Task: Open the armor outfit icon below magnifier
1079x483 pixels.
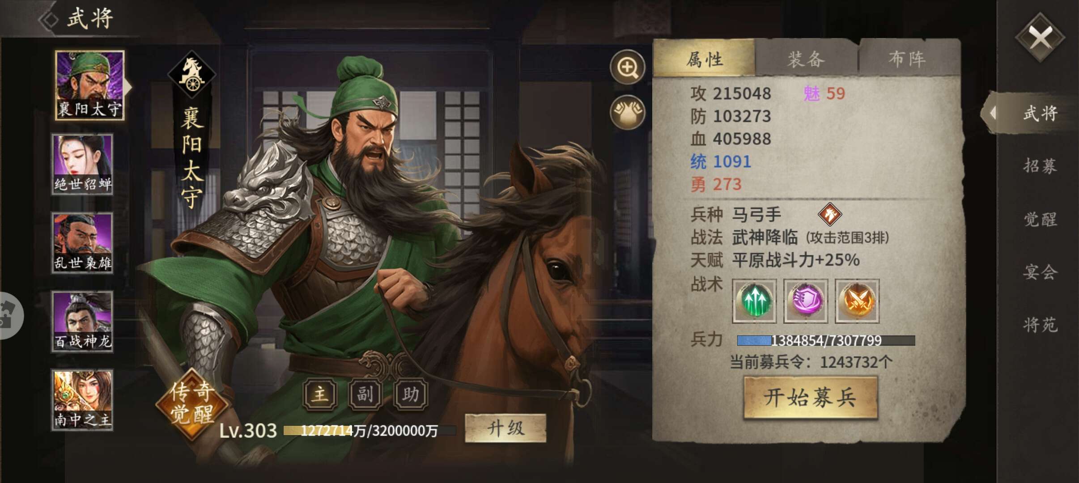Action: point(627,112)
